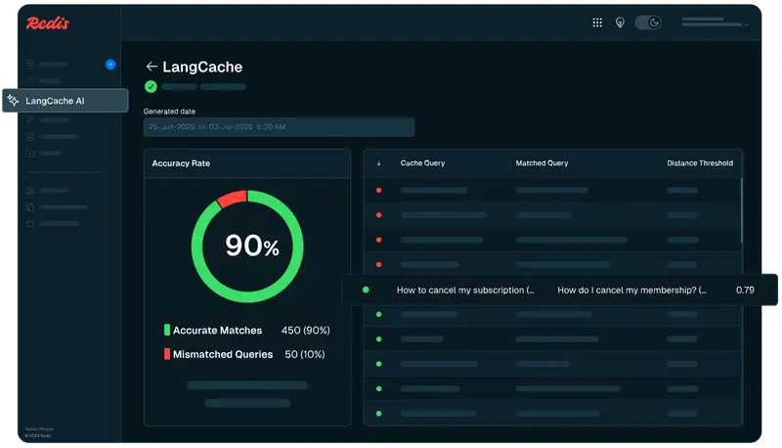Image resolution: width=782 pixels, height=448 pixels.
Task: Click the Redis logo
Action: tap(47, 22)
